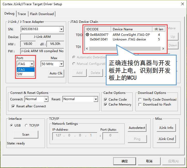Close the Target Driver Setup dialog
The image size is (187, 168).
point(182,4)
